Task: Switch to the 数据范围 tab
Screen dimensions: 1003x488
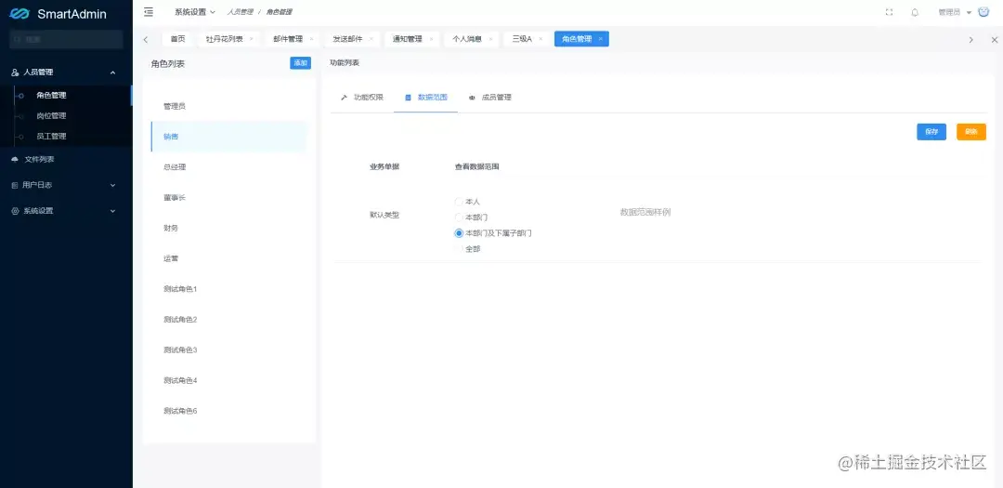Action: [426, 98]
